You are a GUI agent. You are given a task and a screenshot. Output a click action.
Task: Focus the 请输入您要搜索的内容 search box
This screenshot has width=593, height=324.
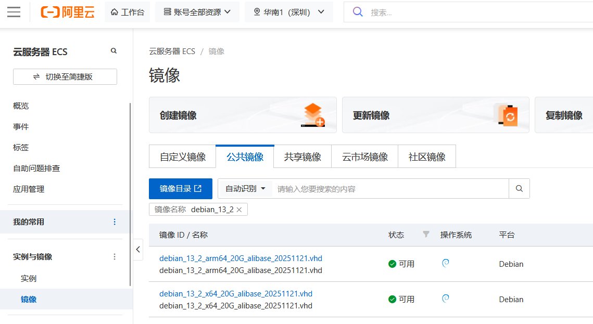pyautogui.click(x=390, y=189)
